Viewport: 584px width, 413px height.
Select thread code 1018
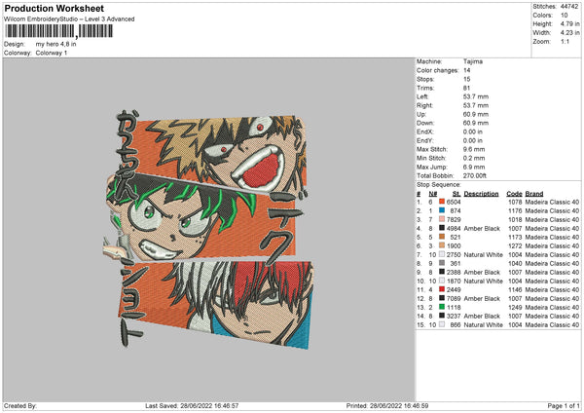[x=515, y=219]
